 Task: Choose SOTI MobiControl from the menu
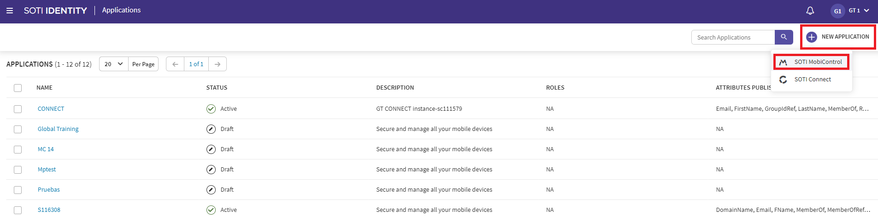coord(818,62)
